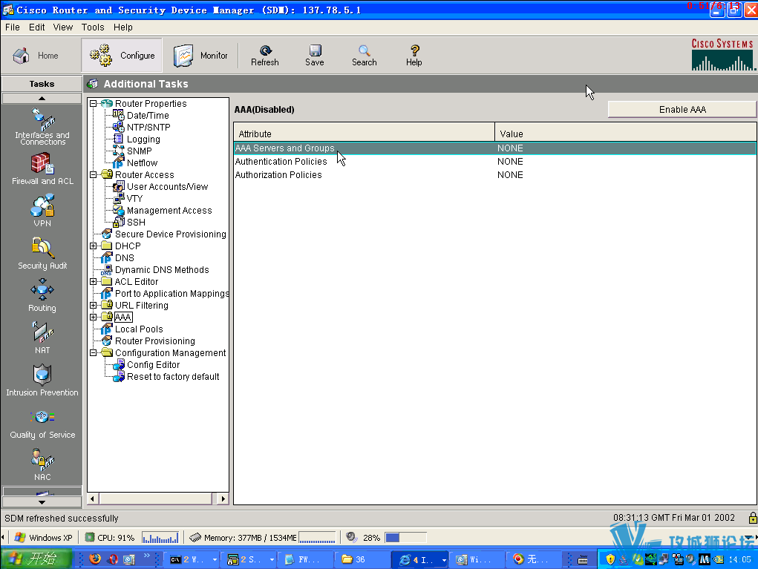
Task: Select Router Provisioning tree node
Action: [x=154, y=341]
